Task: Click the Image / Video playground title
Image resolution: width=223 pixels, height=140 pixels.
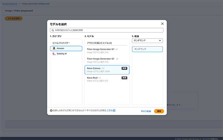Action: coord(19,11)
